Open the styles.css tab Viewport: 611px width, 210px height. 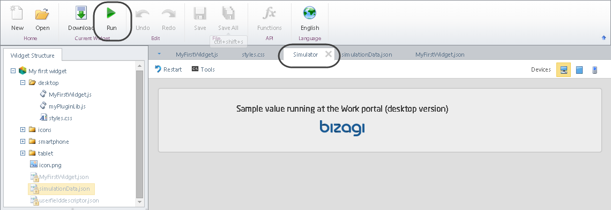pos(254,55)
